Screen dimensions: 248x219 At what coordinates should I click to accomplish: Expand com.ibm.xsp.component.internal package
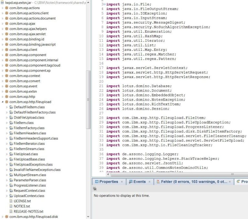pos(2,60)
